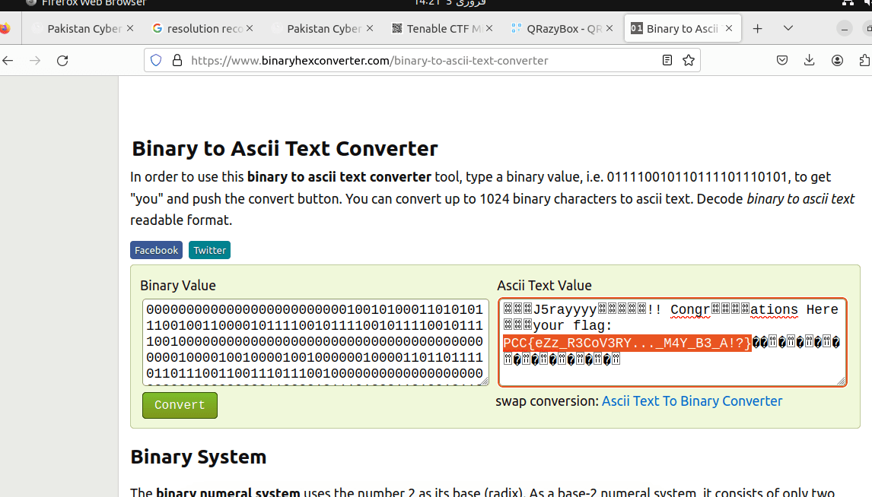Toggle Reader View icon in address bar

(667, 61)
